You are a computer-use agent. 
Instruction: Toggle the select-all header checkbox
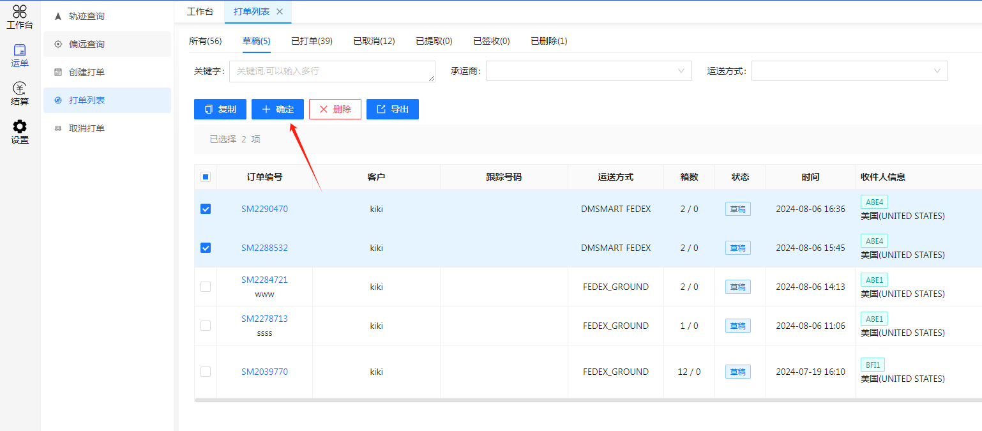[206, 177]
